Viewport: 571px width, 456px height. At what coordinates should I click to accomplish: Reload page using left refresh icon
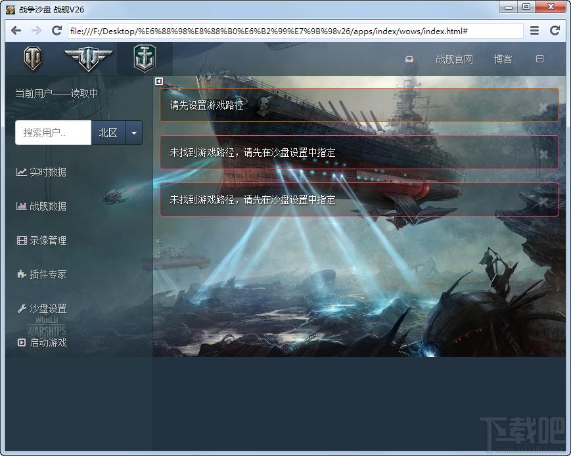point(57,31)
